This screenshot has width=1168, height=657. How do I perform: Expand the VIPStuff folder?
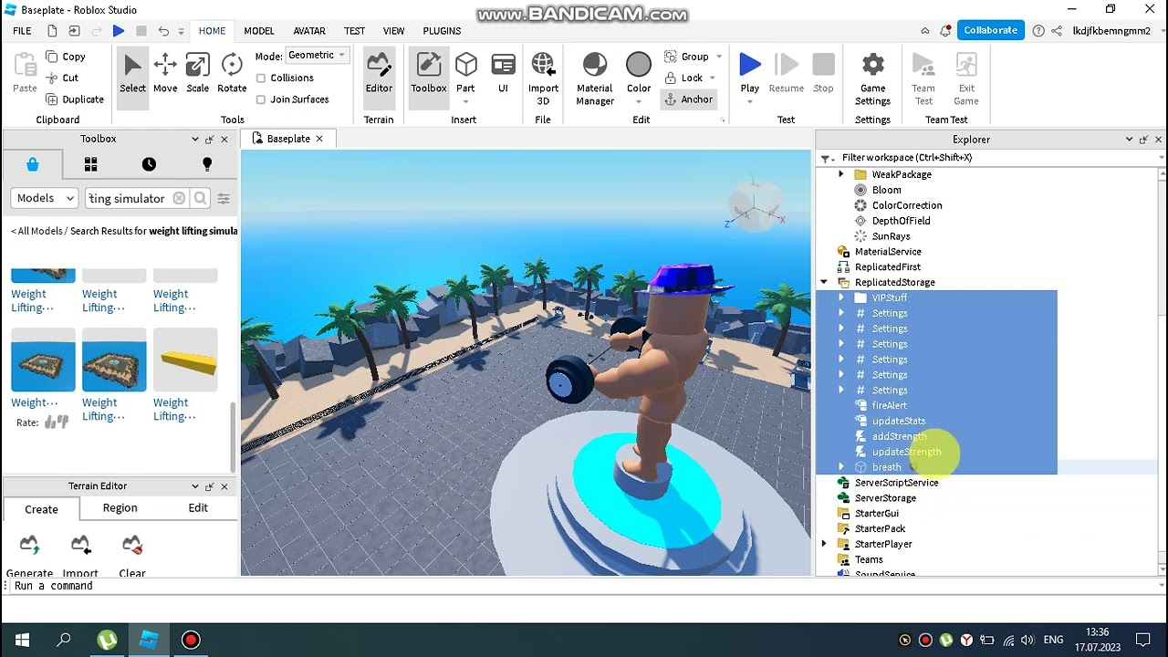pos(841,298)
